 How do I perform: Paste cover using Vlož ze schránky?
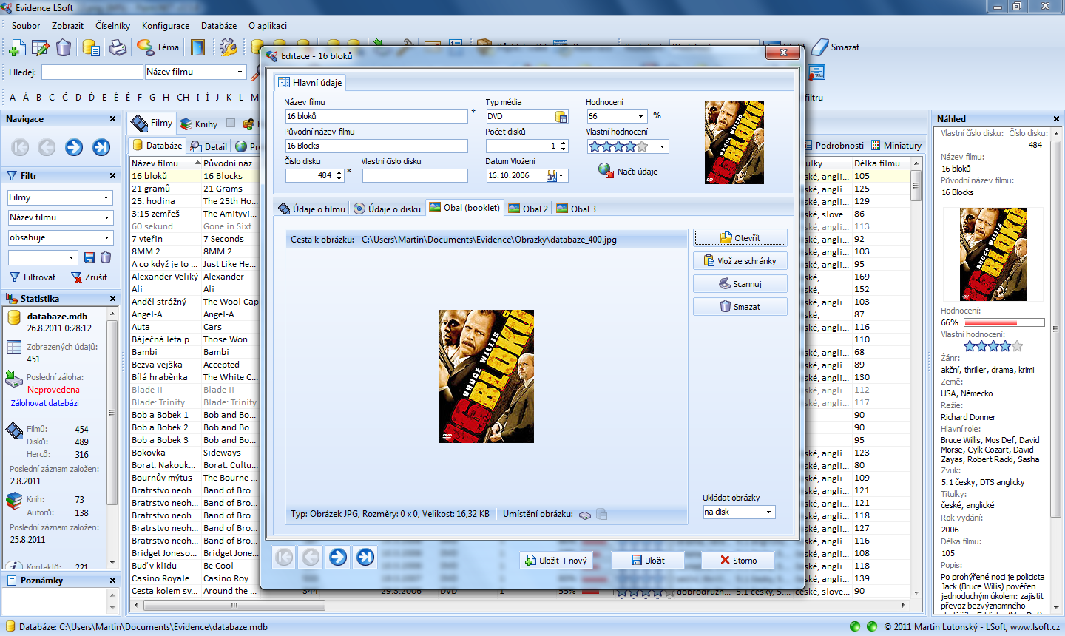(740, 261)
